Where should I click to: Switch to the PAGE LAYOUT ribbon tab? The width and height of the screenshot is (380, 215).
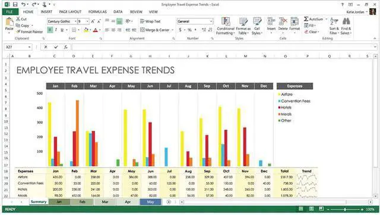pos(70,12)
